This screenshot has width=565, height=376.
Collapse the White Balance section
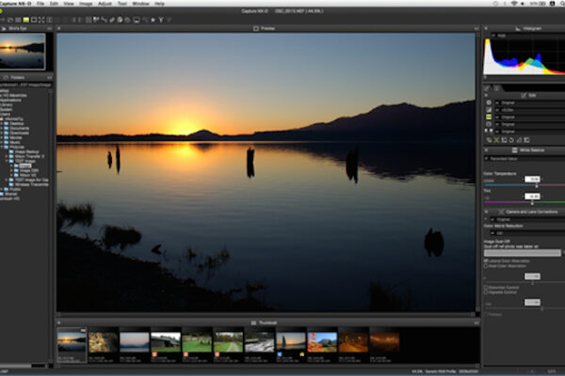coord(486,150)
